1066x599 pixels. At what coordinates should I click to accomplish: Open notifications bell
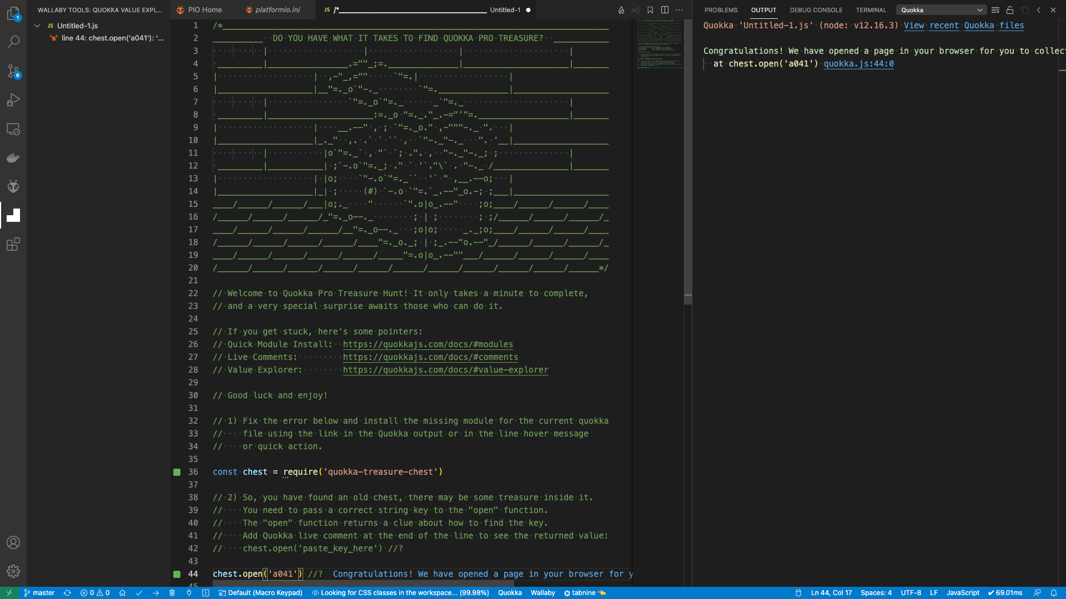(1054, 593)
